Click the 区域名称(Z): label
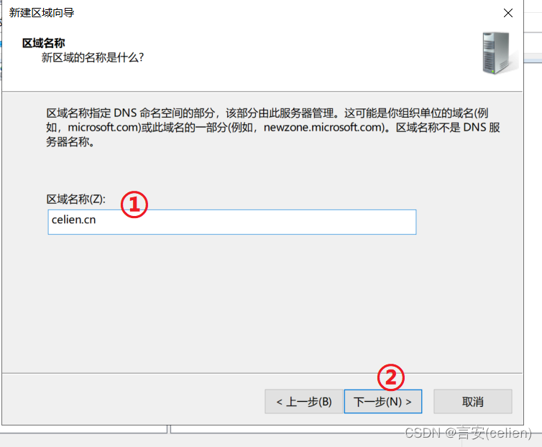 tap(75, 199)
